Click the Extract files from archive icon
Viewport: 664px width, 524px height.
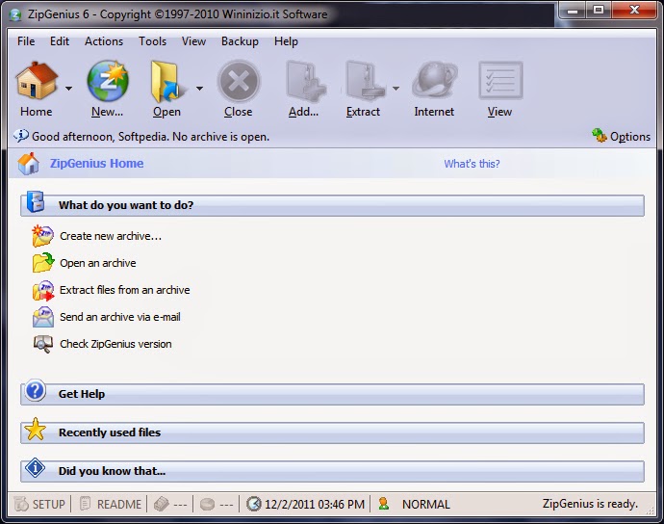pyautogui.click(x=43, y=290)
